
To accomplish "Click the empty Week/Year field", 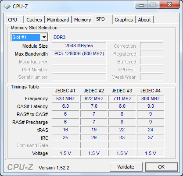I will 151,77.
